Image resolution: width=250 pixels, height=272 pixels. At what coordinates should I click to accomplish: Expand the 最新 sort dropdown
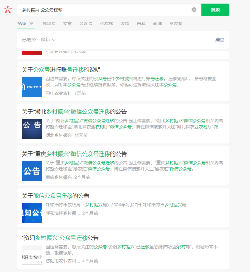(x=48, y=40)
